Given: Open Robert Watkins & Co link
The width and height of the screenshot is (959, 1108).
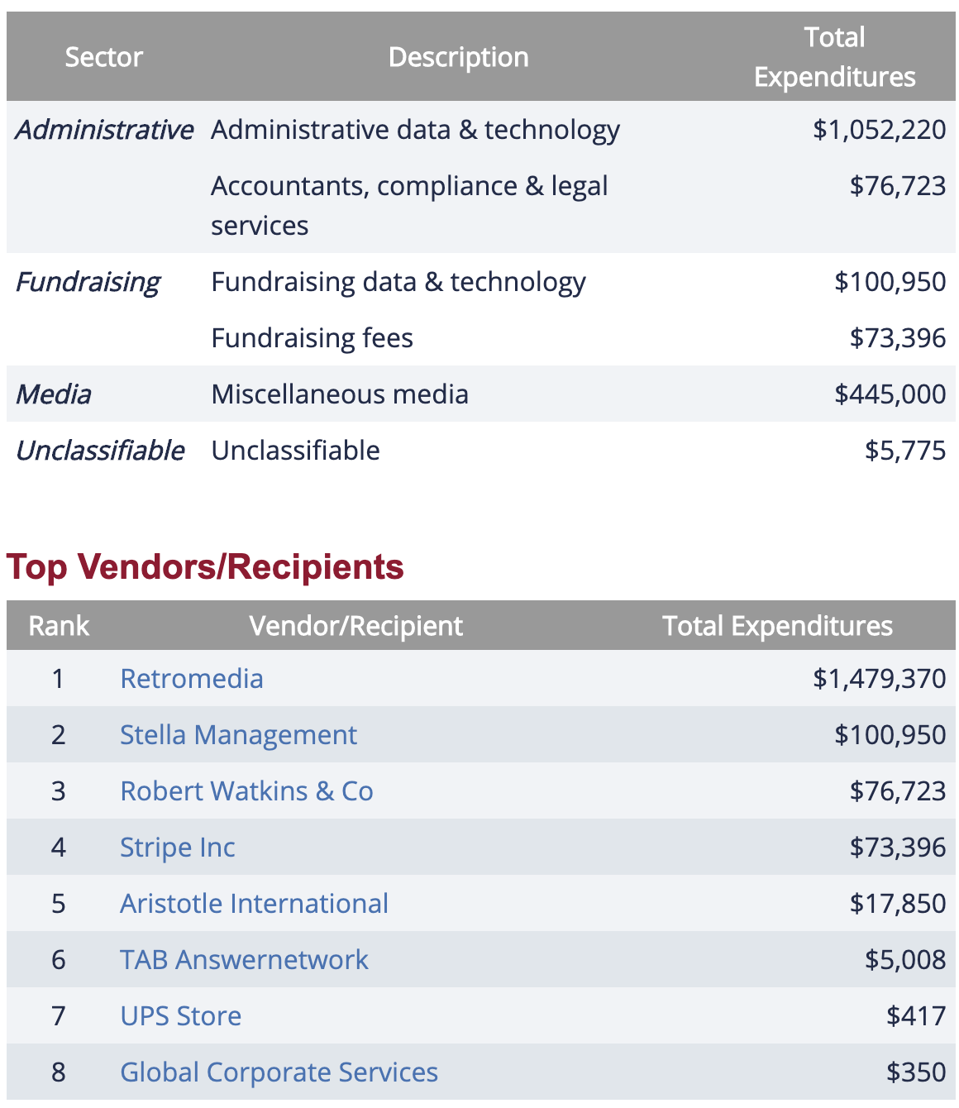Looking at the screenshot, I should coord(246,791).
